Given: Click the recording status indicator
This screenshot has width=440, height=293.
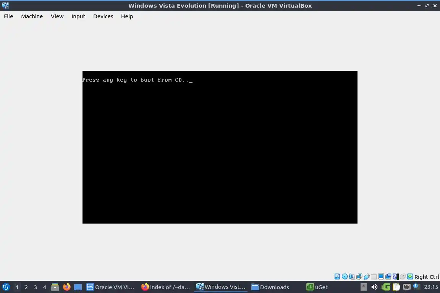Looking at the screenshot, I should tap(388, 277).
